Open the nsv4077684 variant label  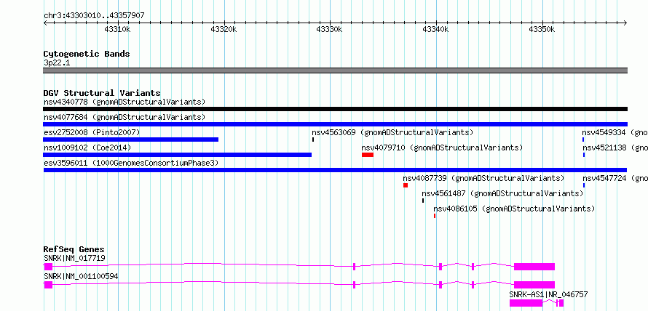125,117
